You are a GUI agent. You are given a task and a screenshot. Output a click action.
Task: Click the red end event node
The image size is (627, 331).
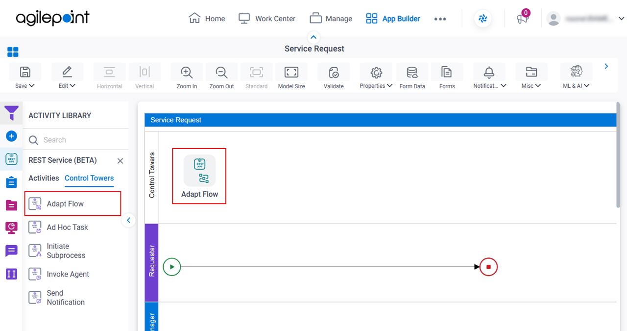[x=489, y=267]
